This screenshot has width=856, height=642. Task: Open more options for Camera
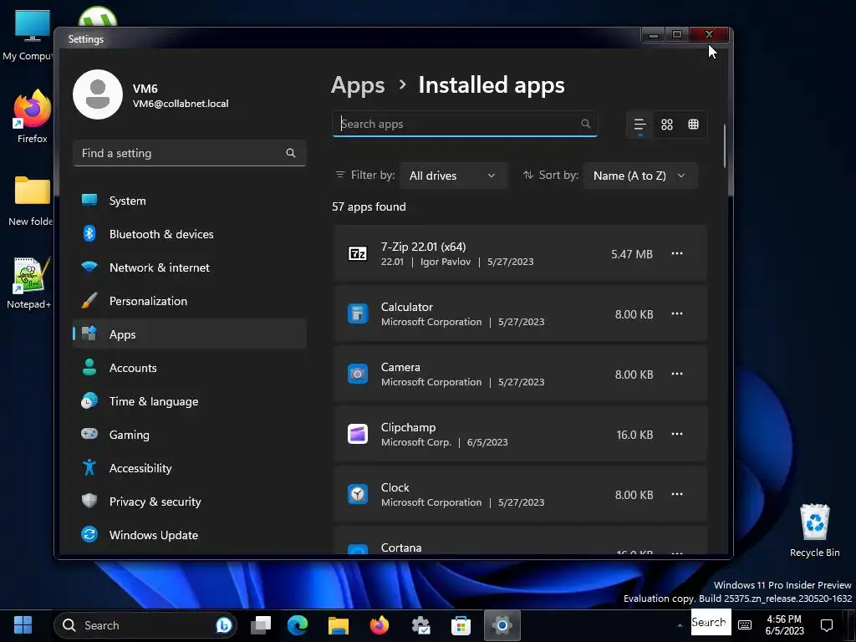[677, 374]
